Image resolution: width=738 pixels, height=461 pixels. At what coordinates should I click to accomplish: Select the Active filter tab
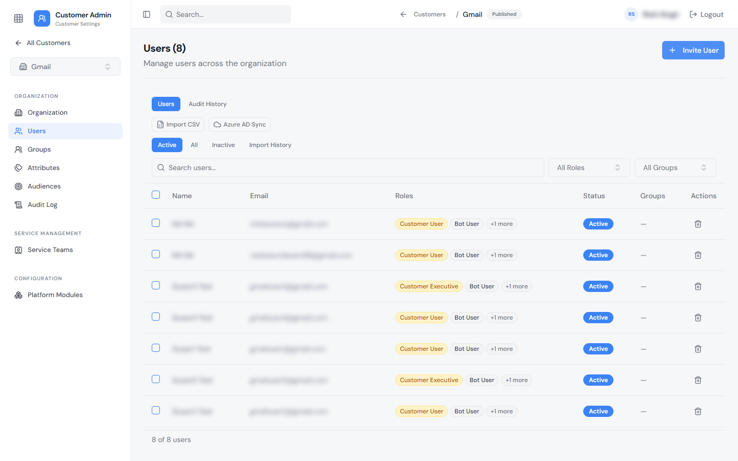point(167,145)
